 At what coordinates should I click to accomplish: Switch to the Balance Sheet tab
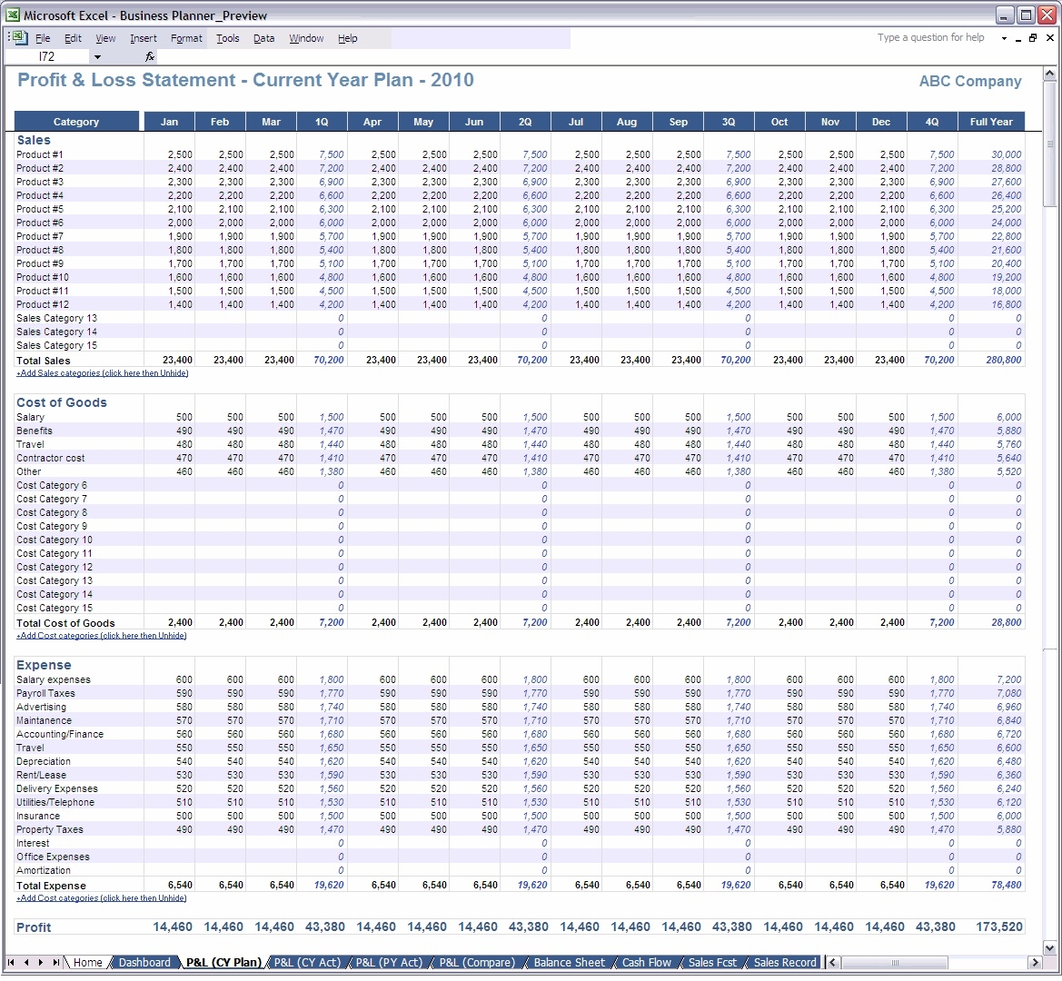pos(568,962)
